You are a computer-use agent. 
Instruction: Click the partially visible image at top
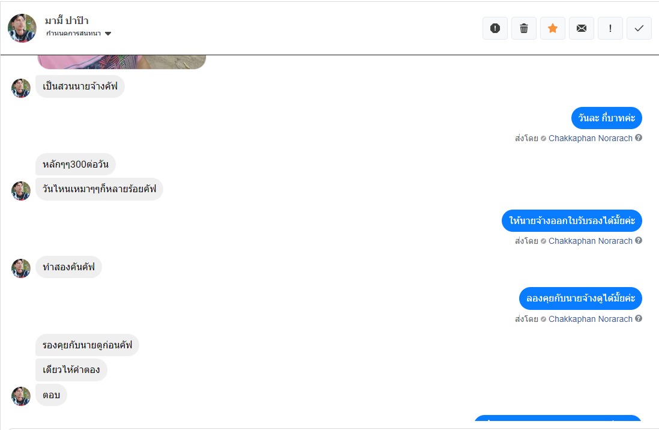[x=121, y=62]
